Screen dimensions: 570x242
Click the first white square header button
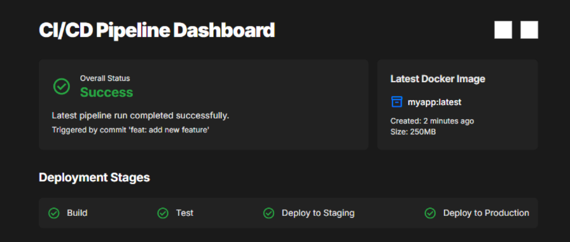coord(503,30)
